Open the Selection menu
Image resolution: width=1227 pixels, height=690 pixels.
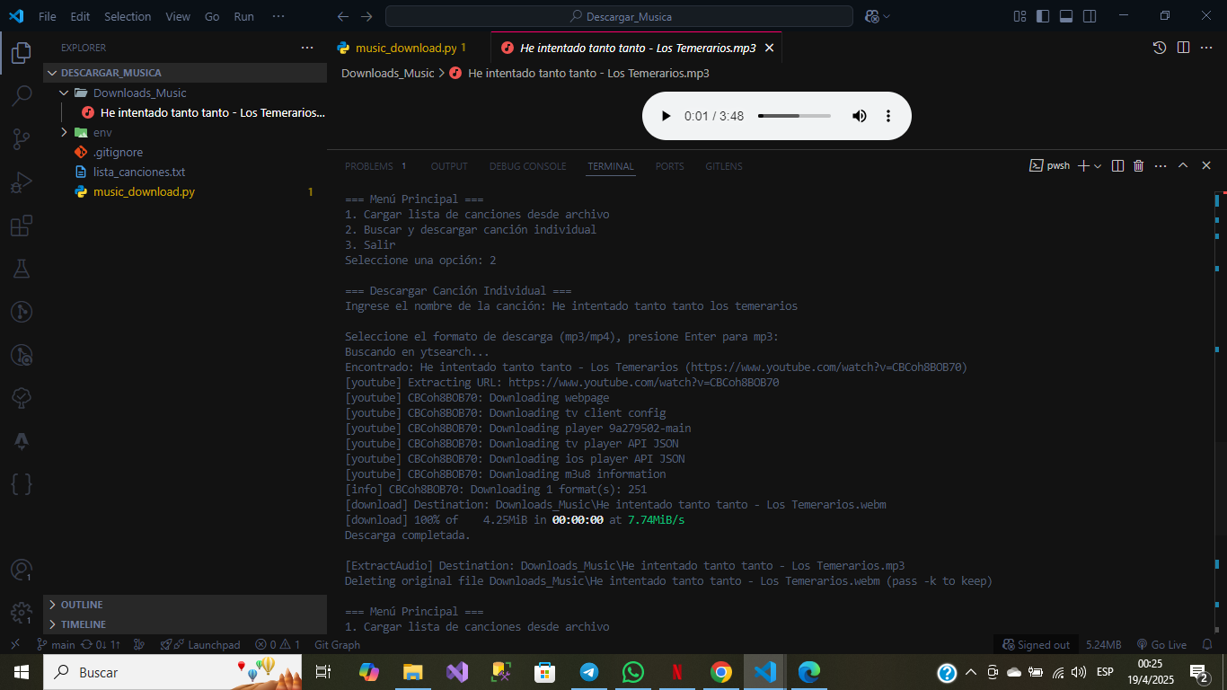point(128,16)
